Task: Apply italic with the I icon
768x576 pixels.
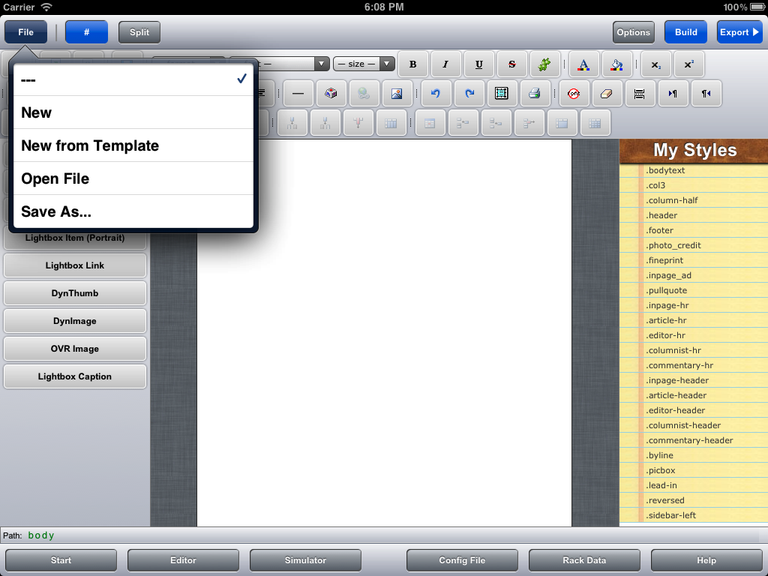Action: click(445, 64)
